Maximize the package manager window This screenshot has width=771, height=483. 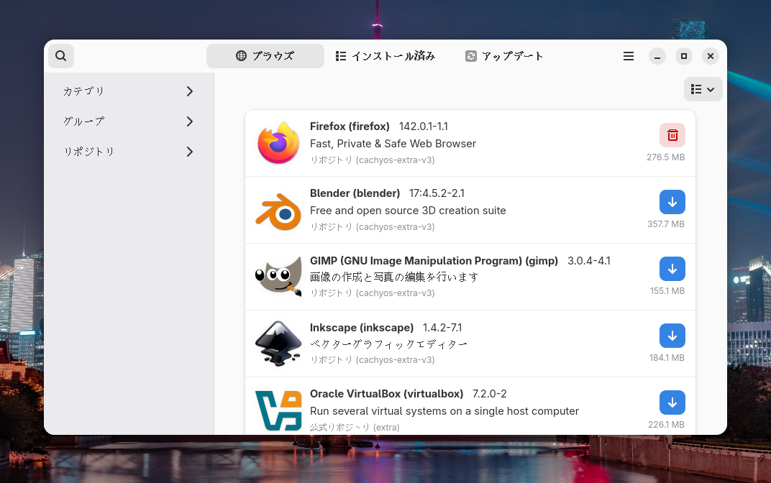(683, 56)
